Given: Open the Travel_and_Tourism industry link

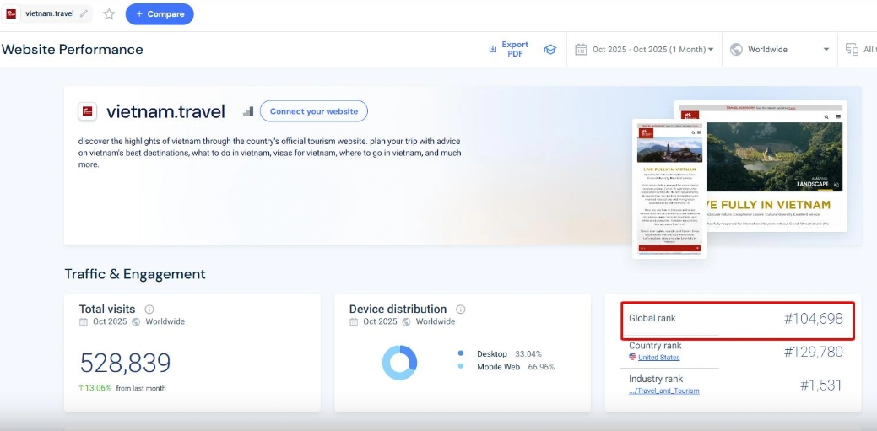Looking at the screenshot, I should coord(664,391).
